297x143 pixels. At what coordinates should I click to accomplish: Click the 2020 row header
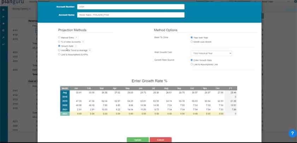pyautogui.click(x=65, y=105)
